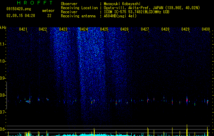Screen dimensions: 214x136
Task: Select the file name 09150420.png
Action: point(19,9)
